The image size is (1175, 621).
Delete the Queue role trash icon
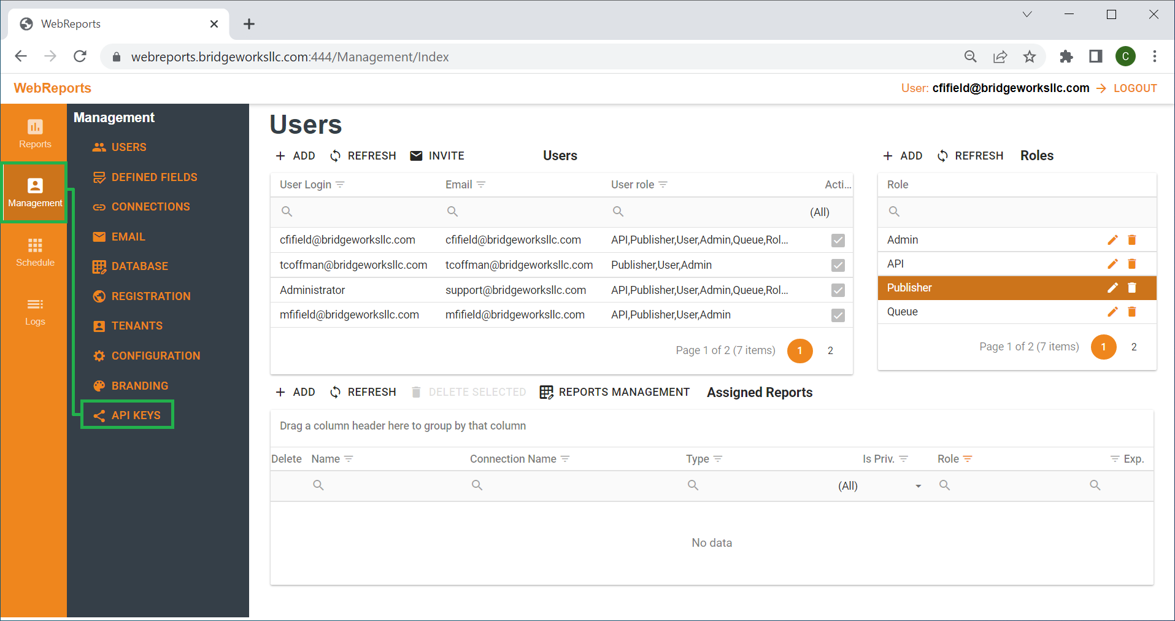[1132, 312]
